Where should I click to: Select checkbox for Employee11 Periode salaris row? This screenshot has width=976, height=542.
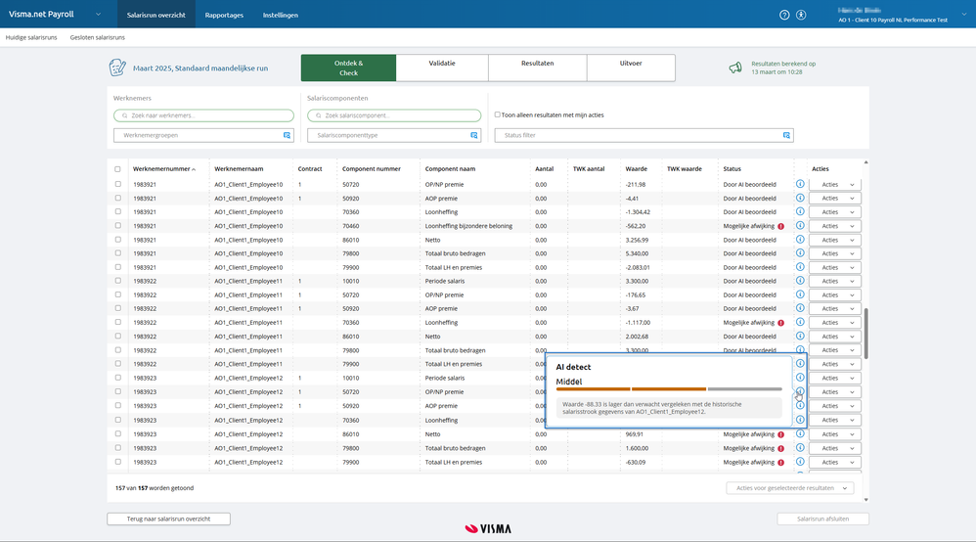(x=117, y=281)
